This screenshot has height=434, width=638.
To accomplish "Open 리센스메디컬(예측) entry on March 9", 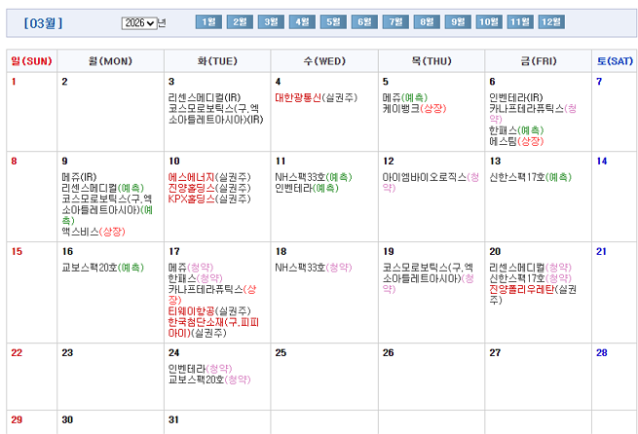I will pos(103,189).
